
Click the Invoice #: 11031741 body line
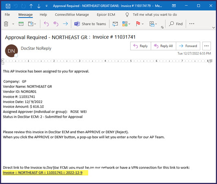coord(19,97)
